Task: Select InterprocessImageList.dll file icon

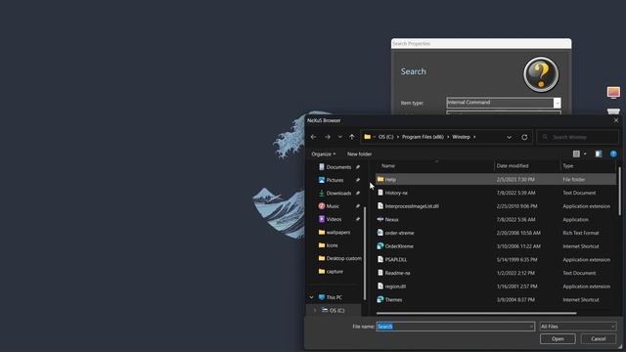Action: point(380,206)
